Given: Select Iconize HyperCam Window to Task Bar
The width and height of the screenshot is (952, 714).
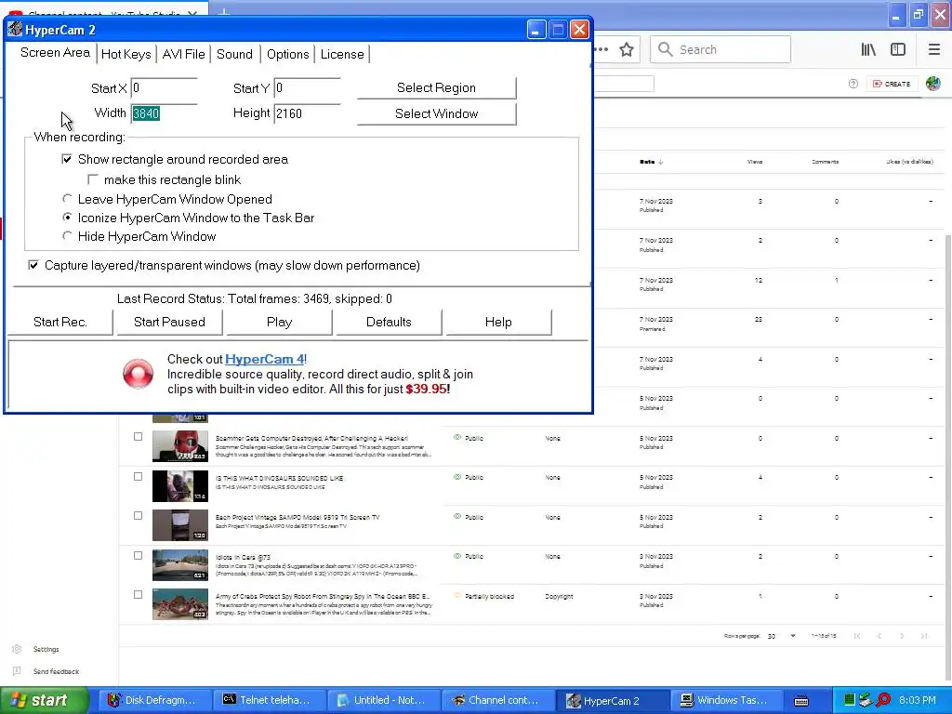Looking at the screenshot, I should pyautogui.click(x=67, y=218).
